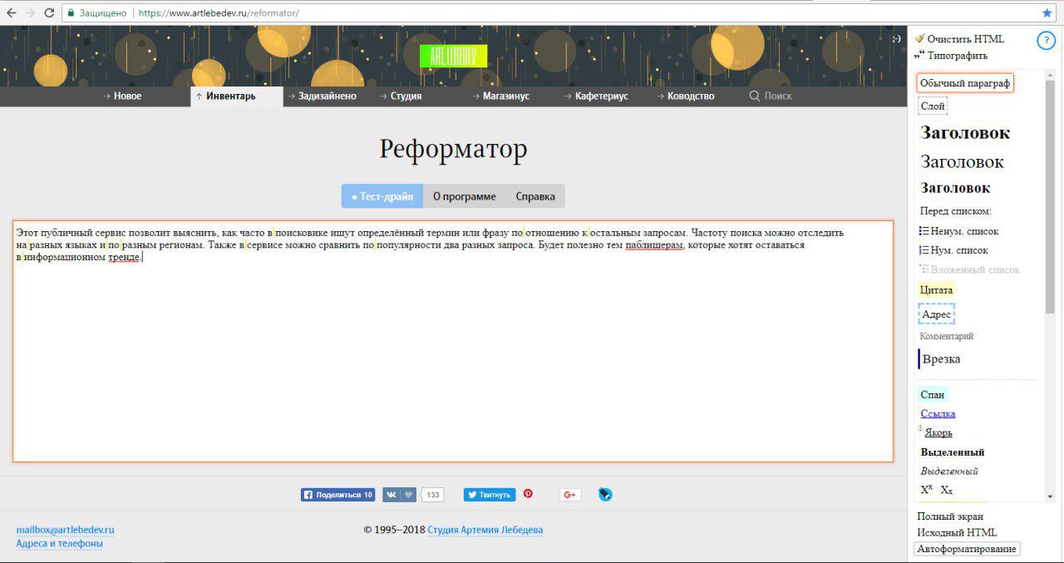Apply italic Выделенный formatting

[949, 472]
